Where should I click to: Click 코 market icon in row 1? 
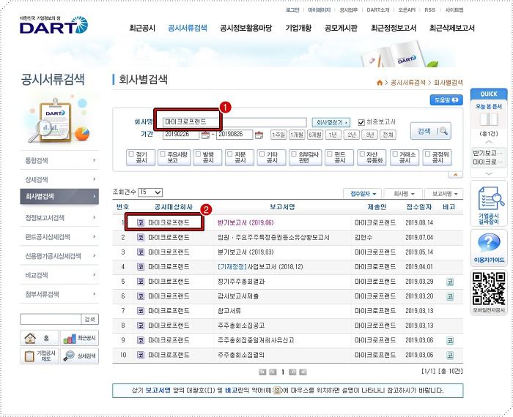point(141,222)
